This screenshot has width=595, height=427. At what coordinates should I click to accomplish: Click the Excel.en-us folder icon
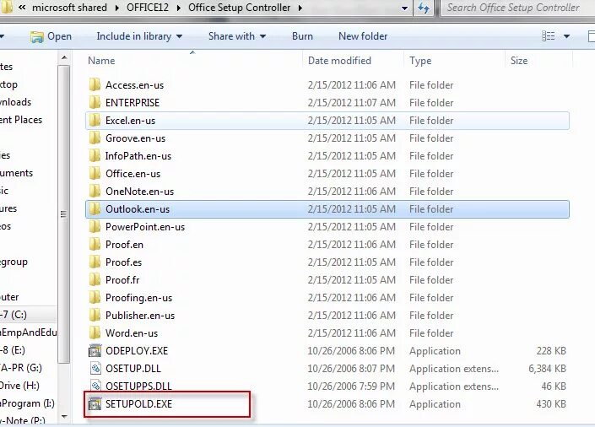[95, 121]
